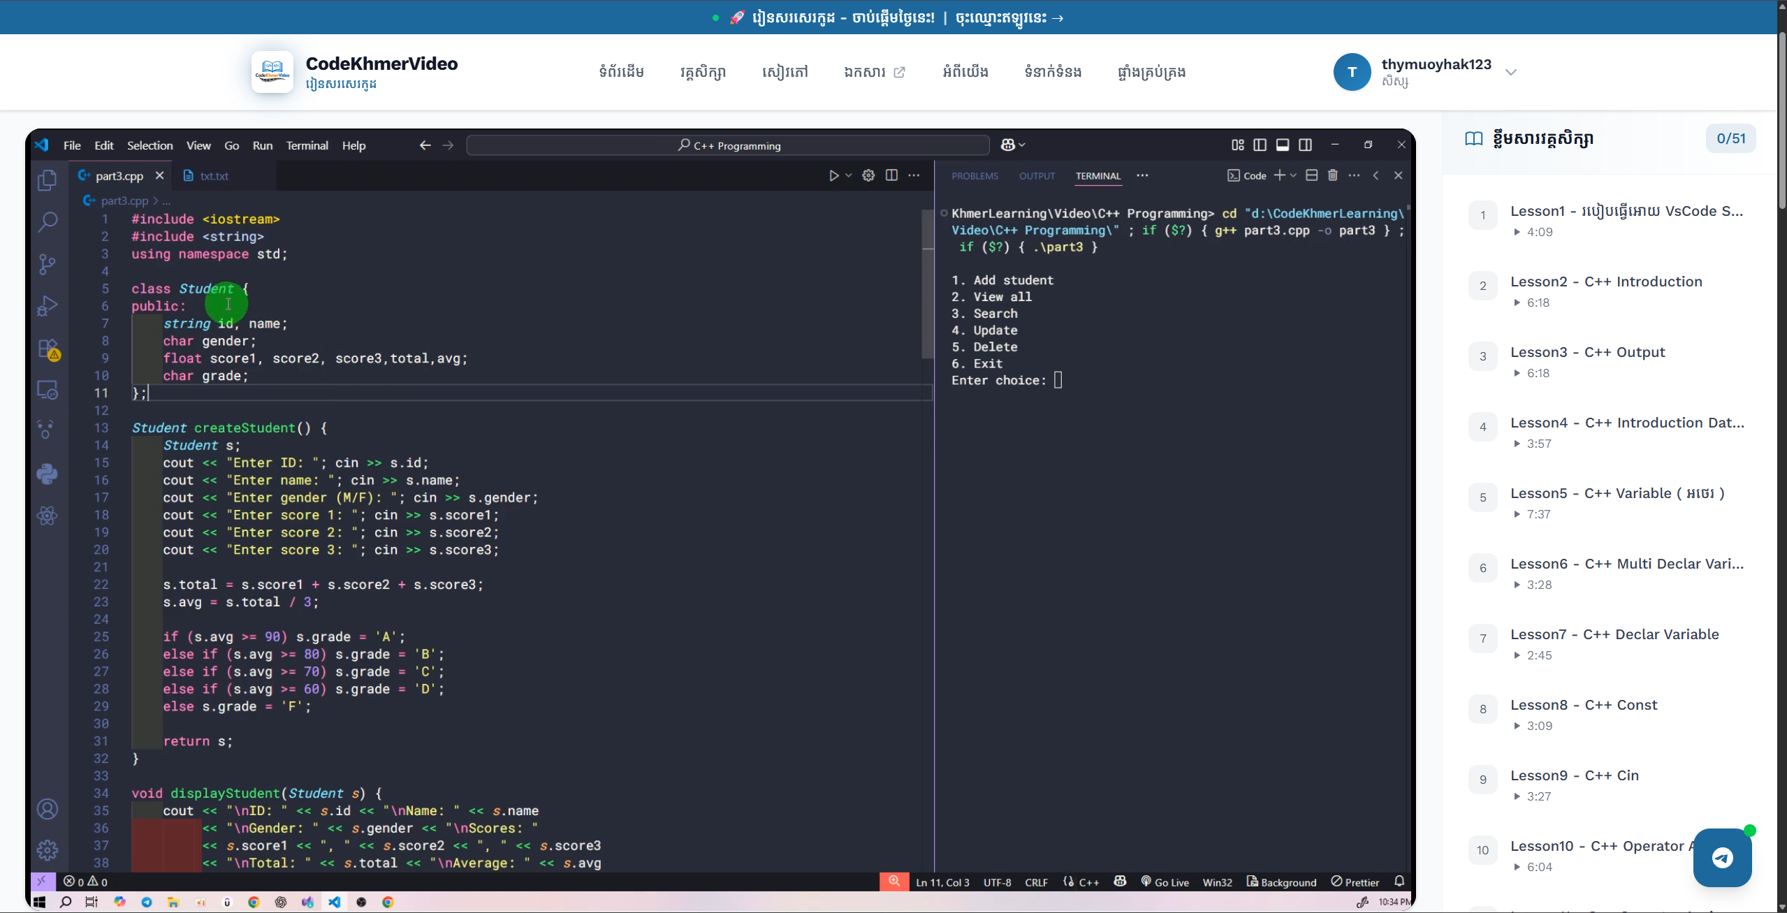Toggle Prettier in the status bar

[x=1355, y=882]
